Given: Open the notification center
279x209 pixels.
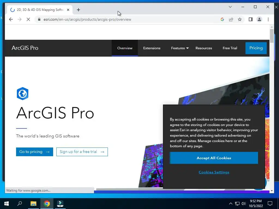Looking at the screenshot, I should [270, 204].
